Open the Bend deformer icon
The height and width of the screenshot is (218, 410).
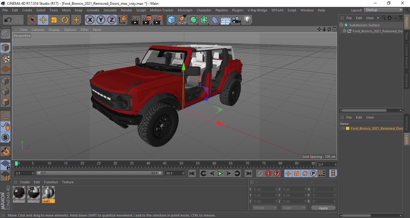pos(215,20)
